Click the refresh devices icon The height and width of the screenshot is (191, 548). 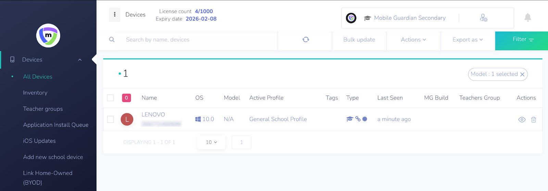coord(306,40)
